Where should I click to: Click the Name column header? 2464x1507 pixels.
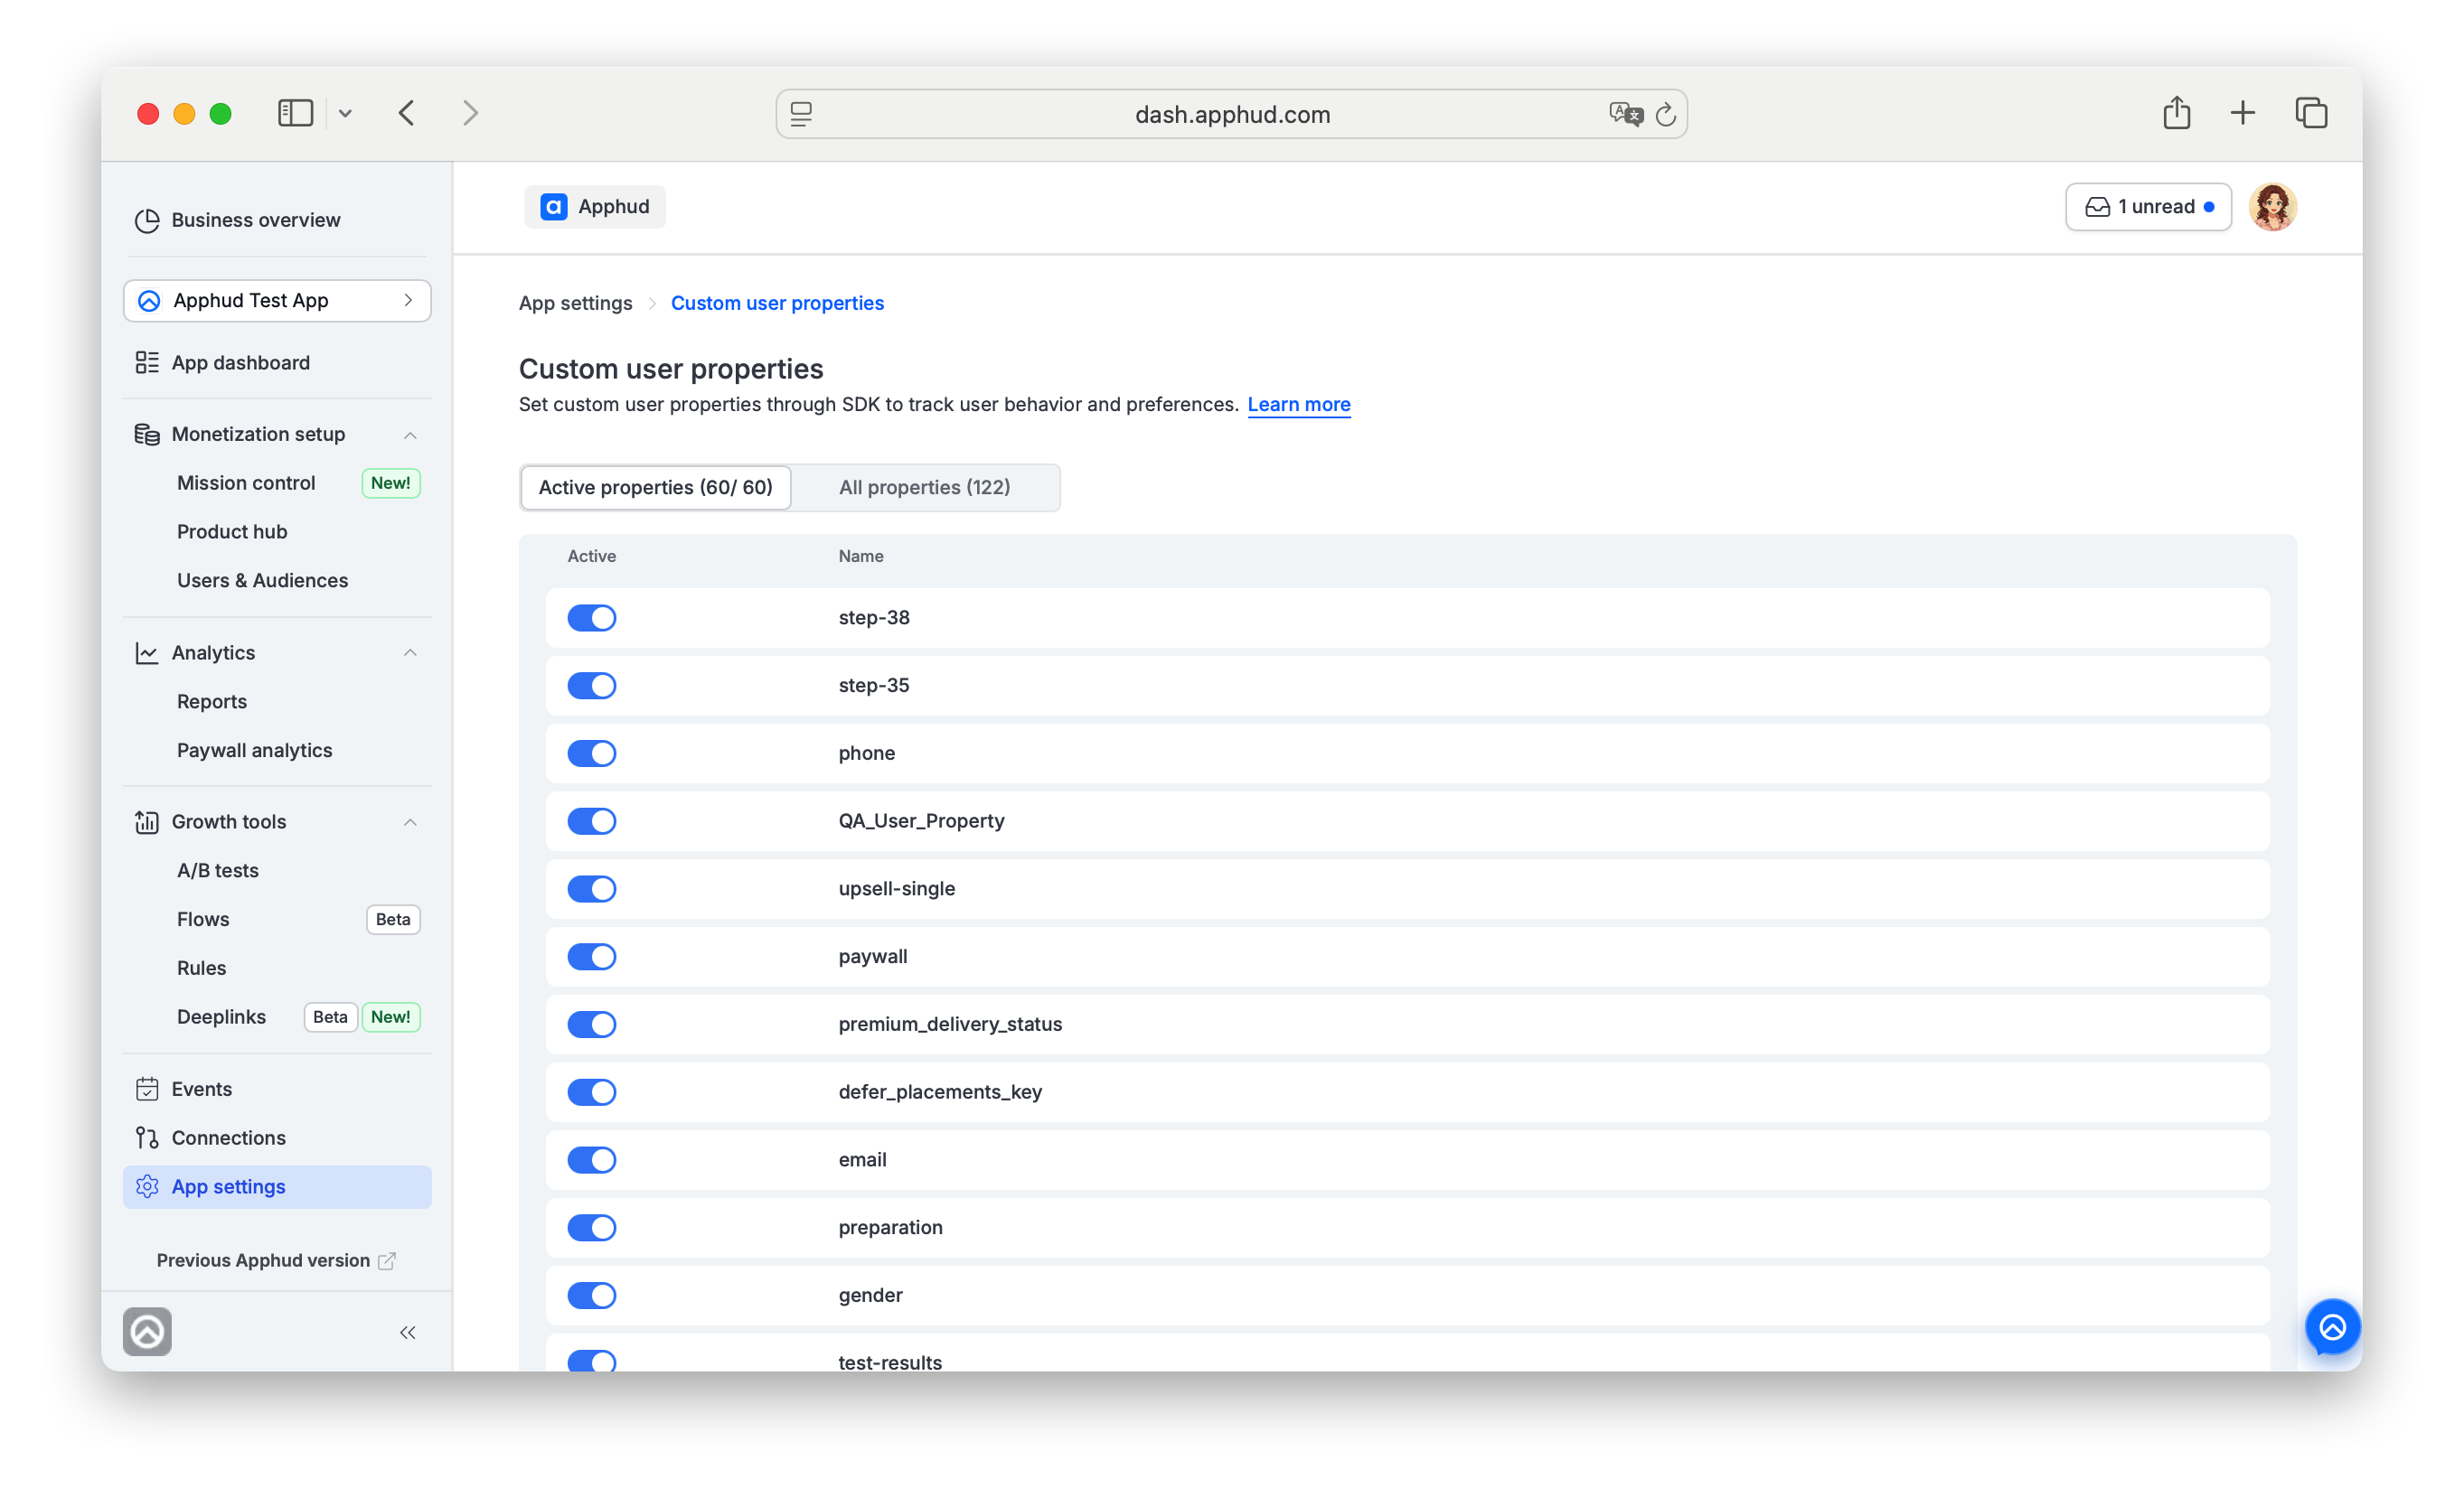pyautogui.click(x=861, y=557)
